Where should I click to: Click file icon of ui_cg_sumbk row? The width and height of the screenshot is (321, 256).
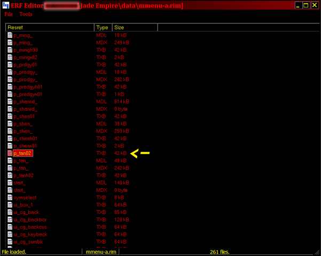[x=10, y=242]
